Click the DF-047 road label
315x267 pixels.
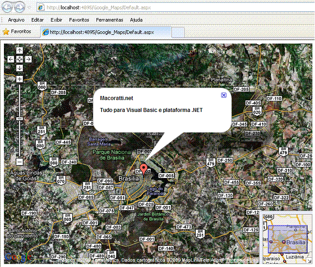coord(127,208)
